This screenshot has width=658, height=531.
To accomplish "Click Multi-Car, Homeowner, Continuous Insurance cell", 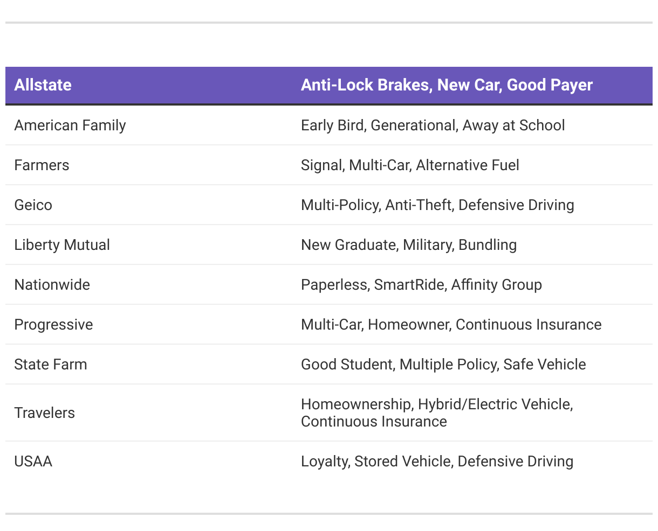I will (x=451, y=325).
